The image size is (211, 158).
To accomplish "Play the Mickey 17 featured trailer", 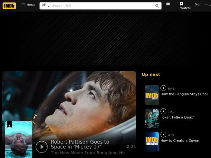I will click(41, 147).
